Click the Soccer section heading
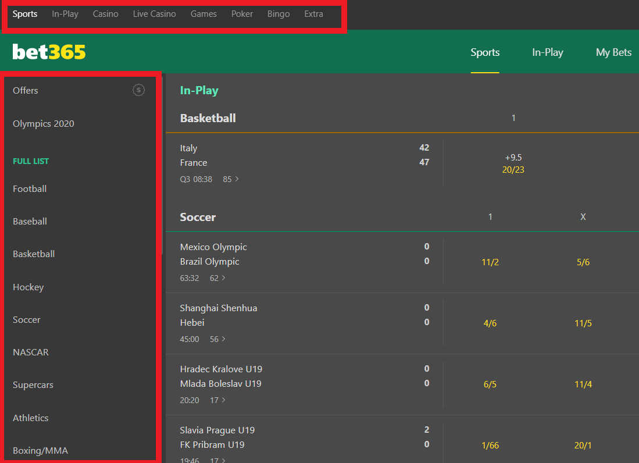 (198, 217)
